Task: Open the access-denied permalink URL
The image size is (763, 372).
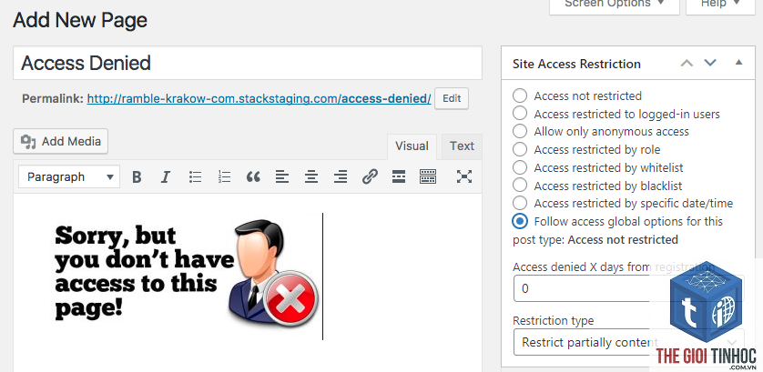Action: [259, 99]
